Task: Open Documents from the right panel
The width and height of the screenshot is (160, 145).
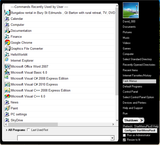Action: tap(129, 27)
